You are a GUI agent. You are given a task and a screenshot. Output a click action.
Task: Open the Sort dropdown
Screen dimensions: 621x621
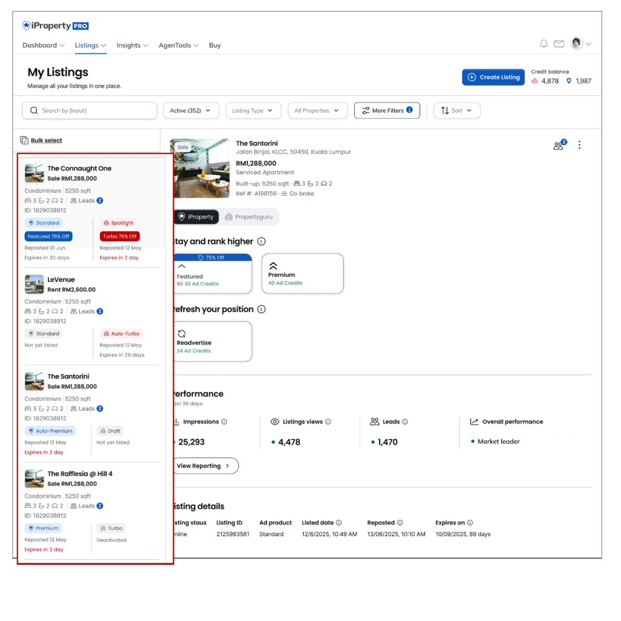(x=457, y=111)
